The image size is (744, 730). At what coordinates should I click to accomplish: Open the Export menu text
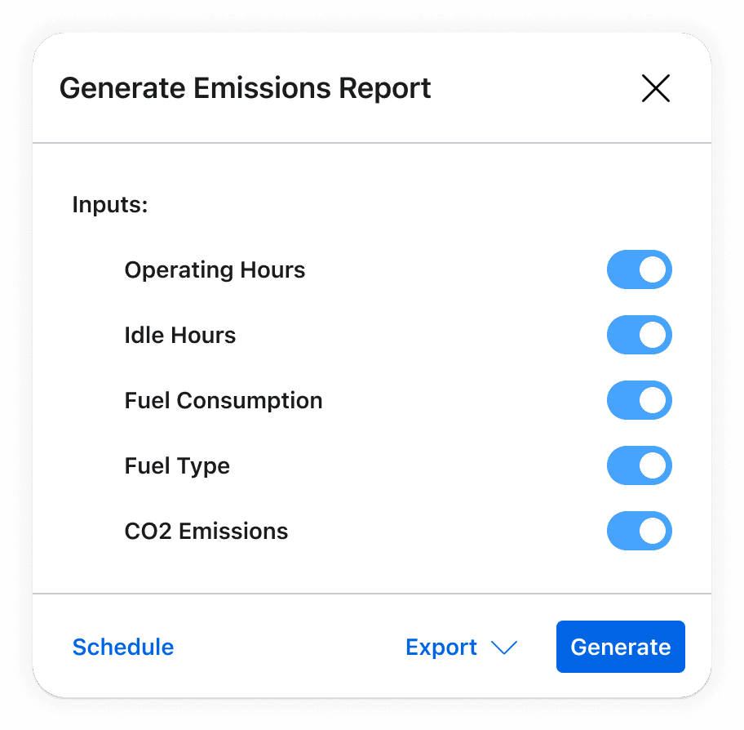(x=441, y=648)
